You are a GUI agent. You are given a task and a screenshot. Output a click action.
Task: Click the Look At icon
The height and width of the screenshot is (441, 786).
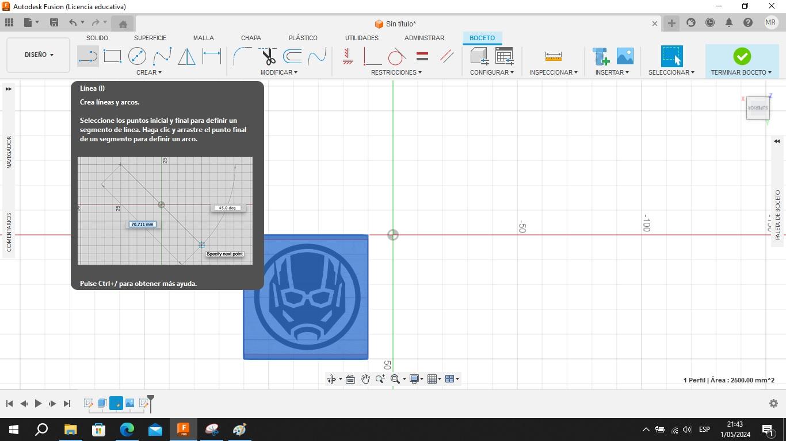tap(350, 379)
